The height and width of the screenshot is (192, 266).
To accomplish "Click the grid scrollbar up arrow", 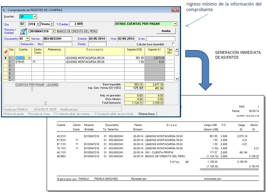I will click(x=177, y=49).
